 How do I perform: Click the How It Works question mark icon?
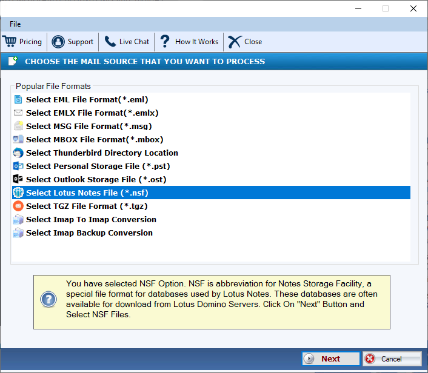165,41
